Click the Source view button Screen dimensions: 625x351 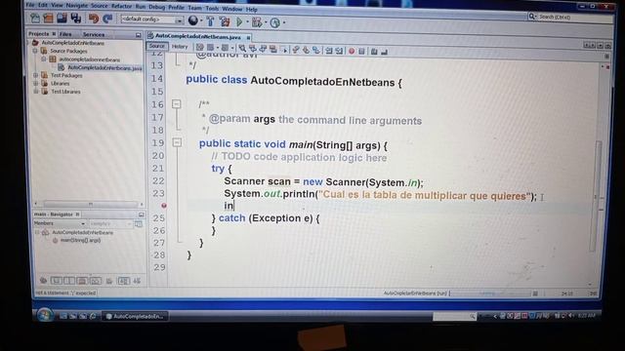(157, 46)
